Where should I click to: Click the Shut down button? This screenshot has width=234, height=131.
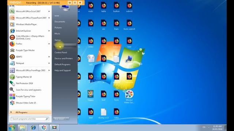point(59,119)
